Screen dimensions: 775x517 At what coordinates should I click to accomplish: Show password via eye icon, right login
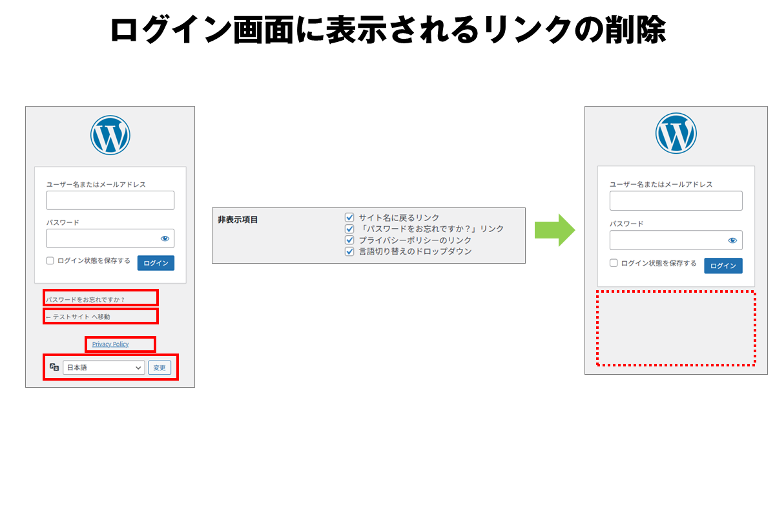coord(732,240)
